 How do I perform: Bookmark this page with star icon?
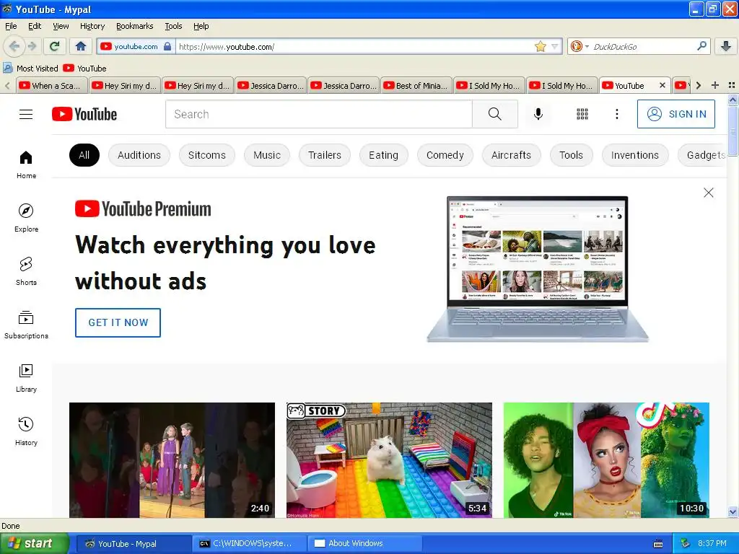[x=540, y=46]
